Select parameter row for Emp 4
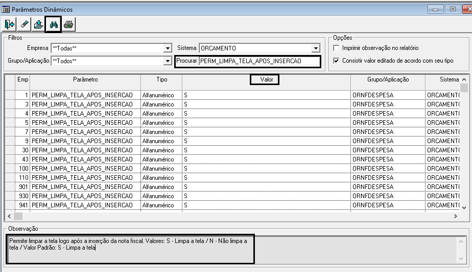The width and height of the screenshot is (472, 272). pyautogui.click(x=232, y=114)
